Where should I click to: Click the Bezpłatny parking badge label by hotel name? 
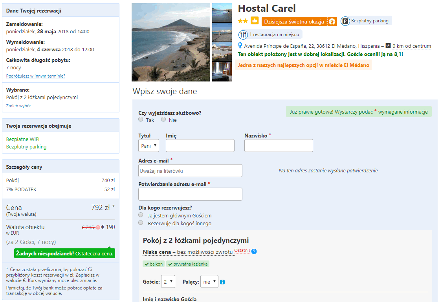click(x=370, y=21)
